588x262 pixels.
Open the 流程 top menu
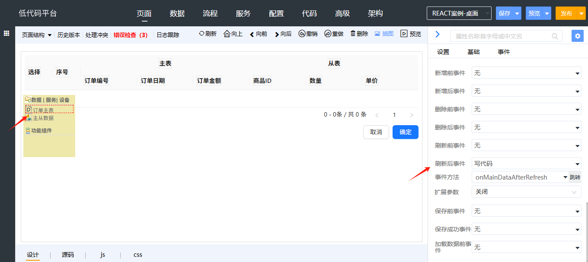coord(210,13)
